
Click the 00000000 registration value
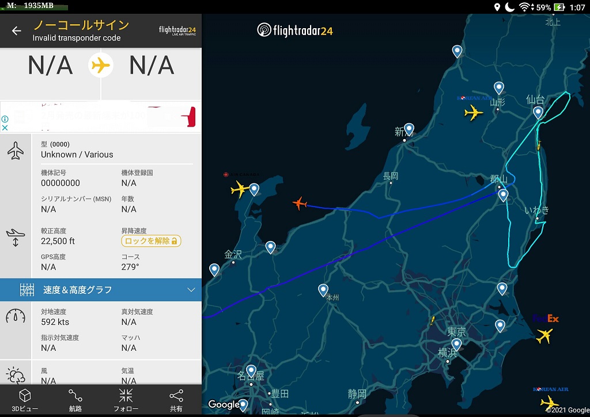click(x=60, y=183)
